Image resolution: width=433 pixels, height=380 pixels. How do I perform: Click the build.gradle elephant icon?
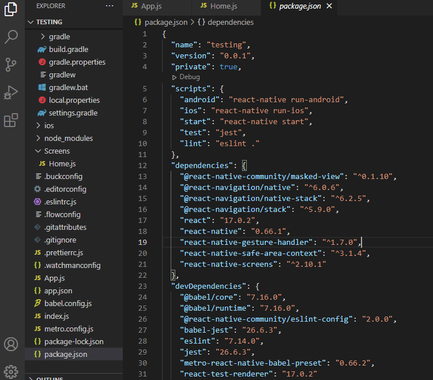click(42, 50)
